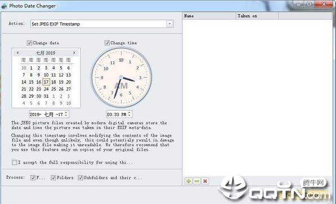Open the Action dropdown arrow

(x=170, y=24)
